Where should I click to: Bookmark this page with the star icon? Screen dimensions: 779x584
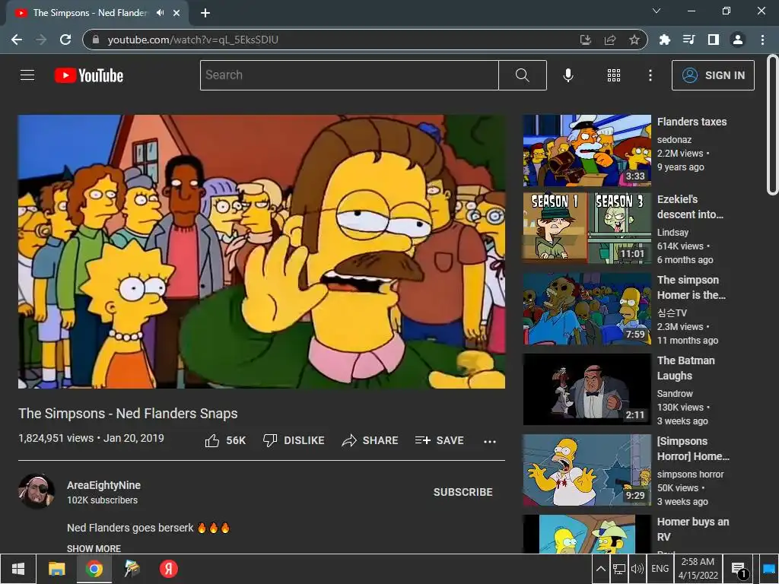(x=634, y=40)
